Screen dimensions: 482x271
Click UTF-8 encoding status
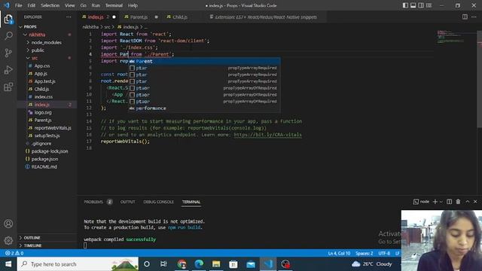pos(384,253)
